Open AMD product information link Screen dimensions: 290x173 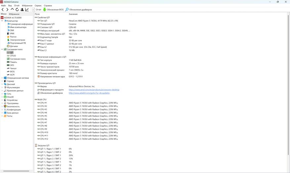pos(94,90)
